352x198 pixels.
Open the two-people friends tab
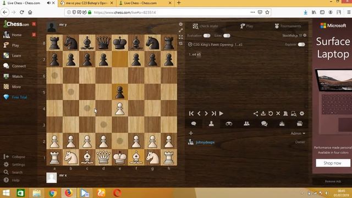[246, 124]
